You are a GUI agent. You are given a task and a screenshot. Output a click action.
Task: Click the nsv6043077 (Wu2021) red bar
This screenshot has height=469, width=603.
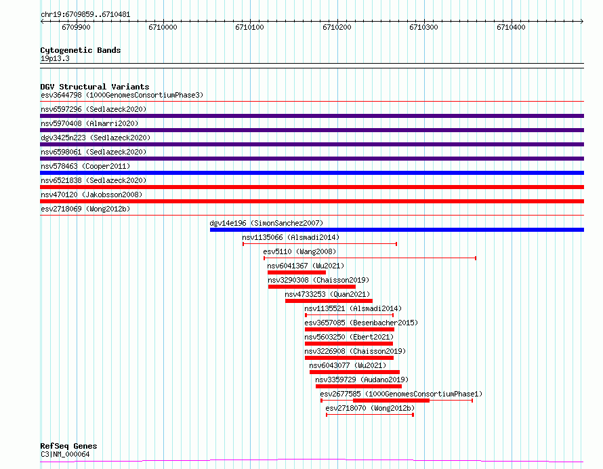point(354,372)
